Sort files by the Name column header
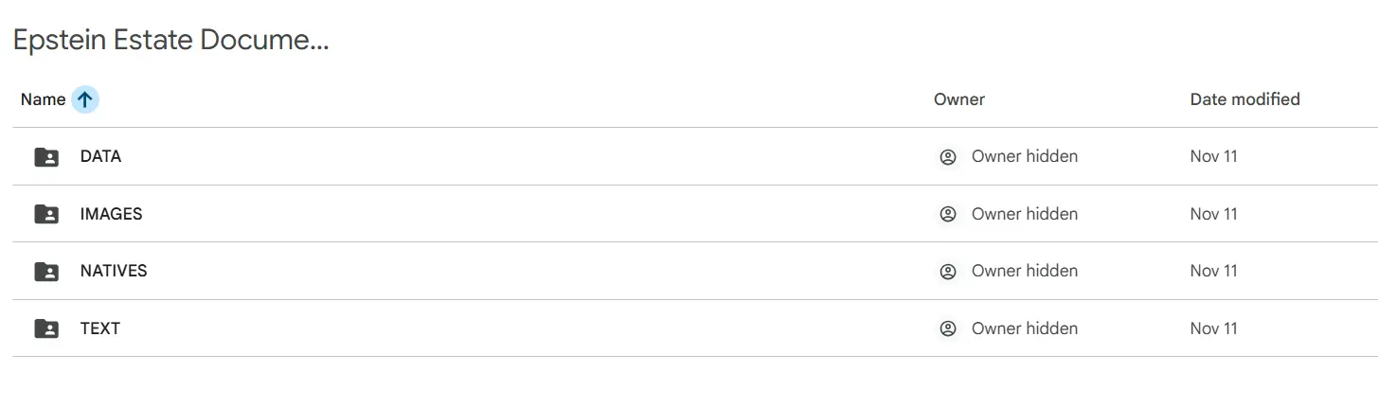Screen dimensions: 1378x408 pyautogui.click(x=43, y=99)
